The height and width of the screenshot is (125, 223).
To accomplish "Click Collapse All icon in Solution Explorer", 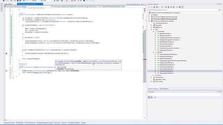I will (171, 7).
